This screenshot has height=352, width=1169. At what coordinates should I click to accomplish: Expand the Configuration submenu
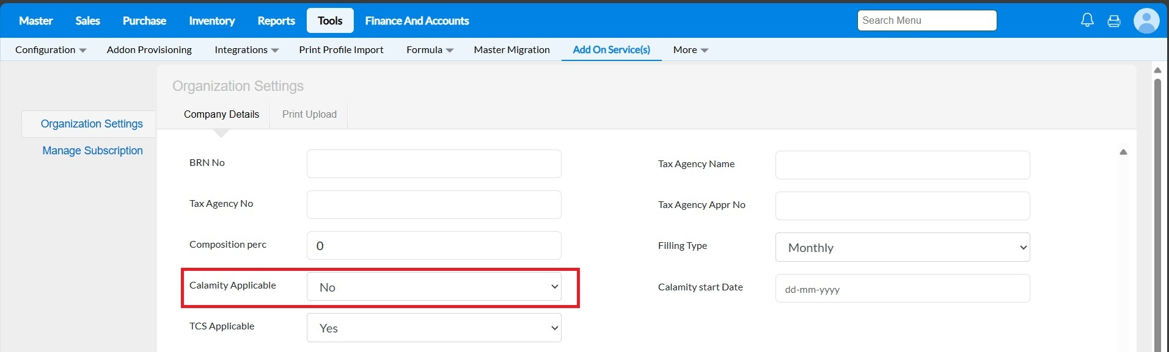tap(51, 50)
